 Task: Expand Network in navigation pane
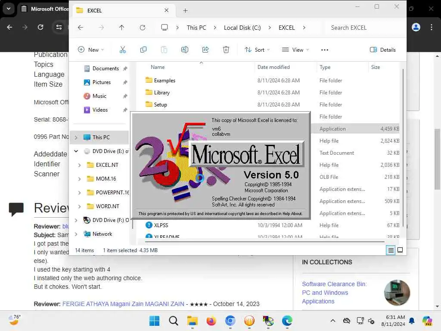pos(76,234)
